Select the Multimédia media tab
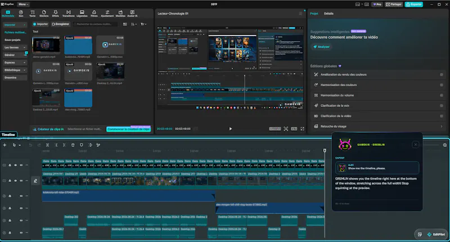This screenshot has width=450, height=242. [x=8, y=13]
